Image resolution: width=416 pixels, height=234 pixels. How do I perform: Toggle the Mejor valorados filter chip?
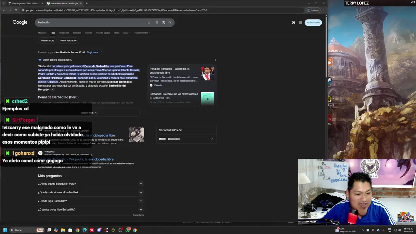[x=68, y=41]
